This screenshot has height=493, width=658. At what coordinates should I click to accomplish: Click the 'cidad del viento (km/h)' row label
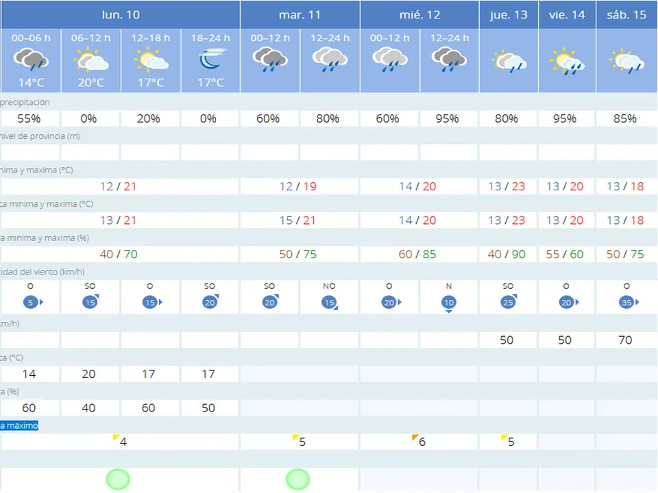pos(42,272)
